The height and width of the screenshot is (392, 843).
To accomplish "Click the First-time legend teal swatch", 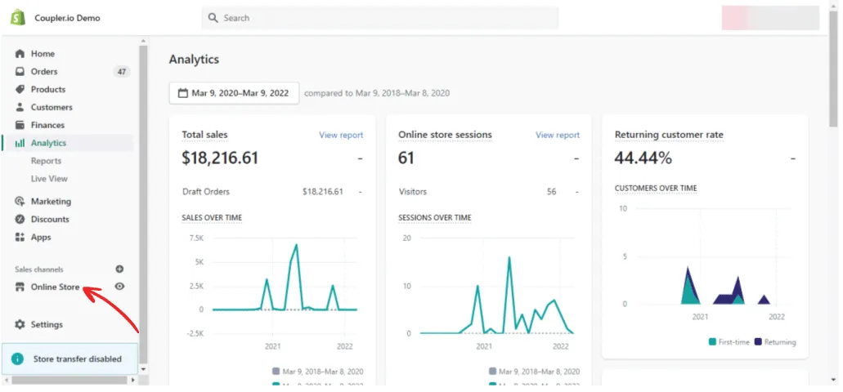I will tap(712, 342).
